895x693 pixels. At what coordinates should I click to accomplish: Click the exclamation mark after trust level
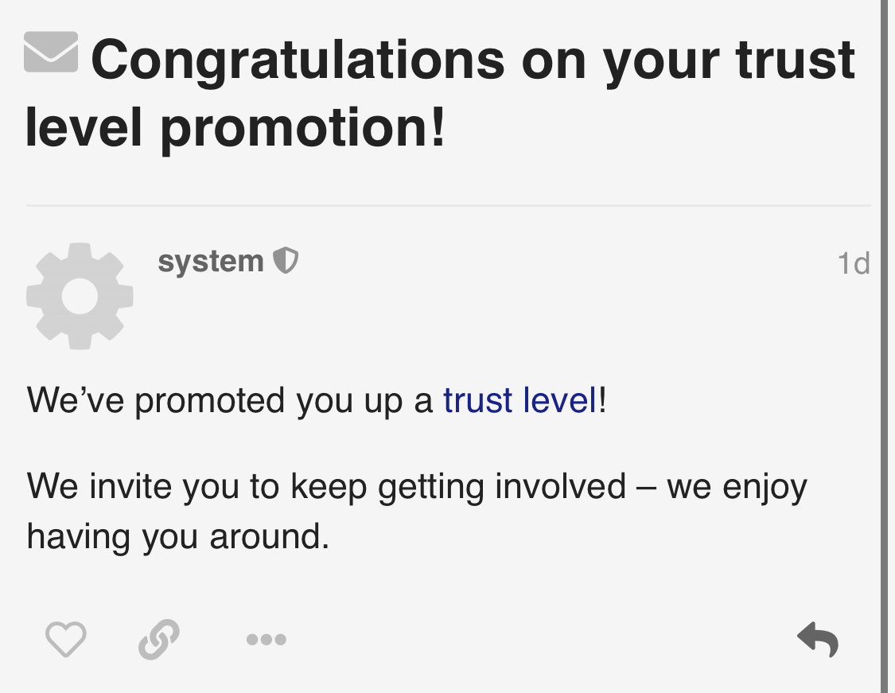pos(603,399)
